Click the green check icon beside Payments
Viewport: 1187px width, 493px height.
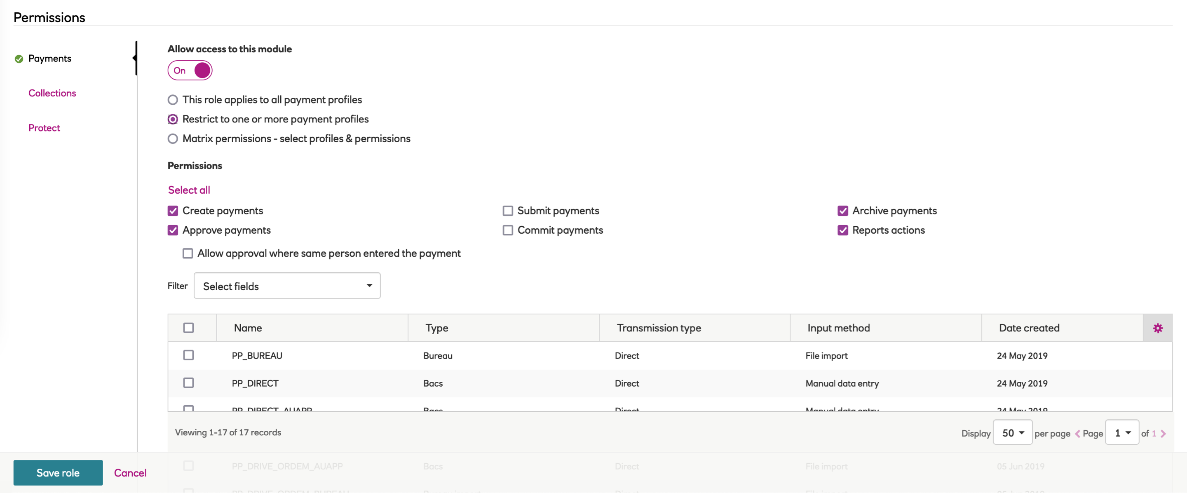[19, 59]
